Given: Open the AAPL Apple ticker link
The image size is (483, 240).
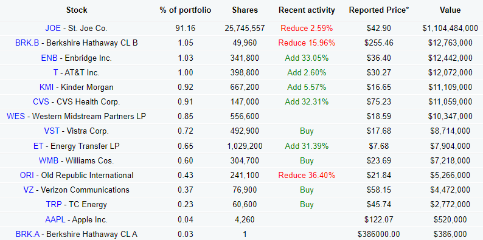Looking at the screenshot, I should (55, 220).
